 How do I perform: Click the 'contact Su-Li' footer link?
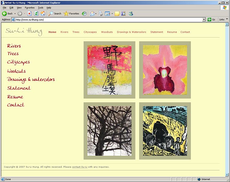coord(80,167)
